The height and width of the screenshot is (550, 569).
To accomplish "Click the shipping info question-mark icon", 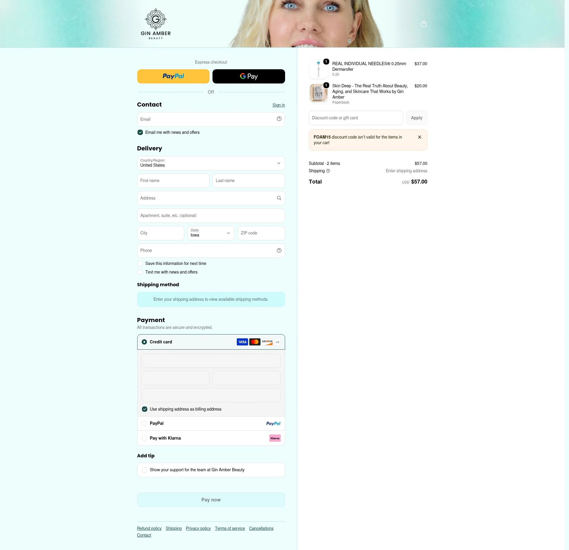I will (328, 171).
